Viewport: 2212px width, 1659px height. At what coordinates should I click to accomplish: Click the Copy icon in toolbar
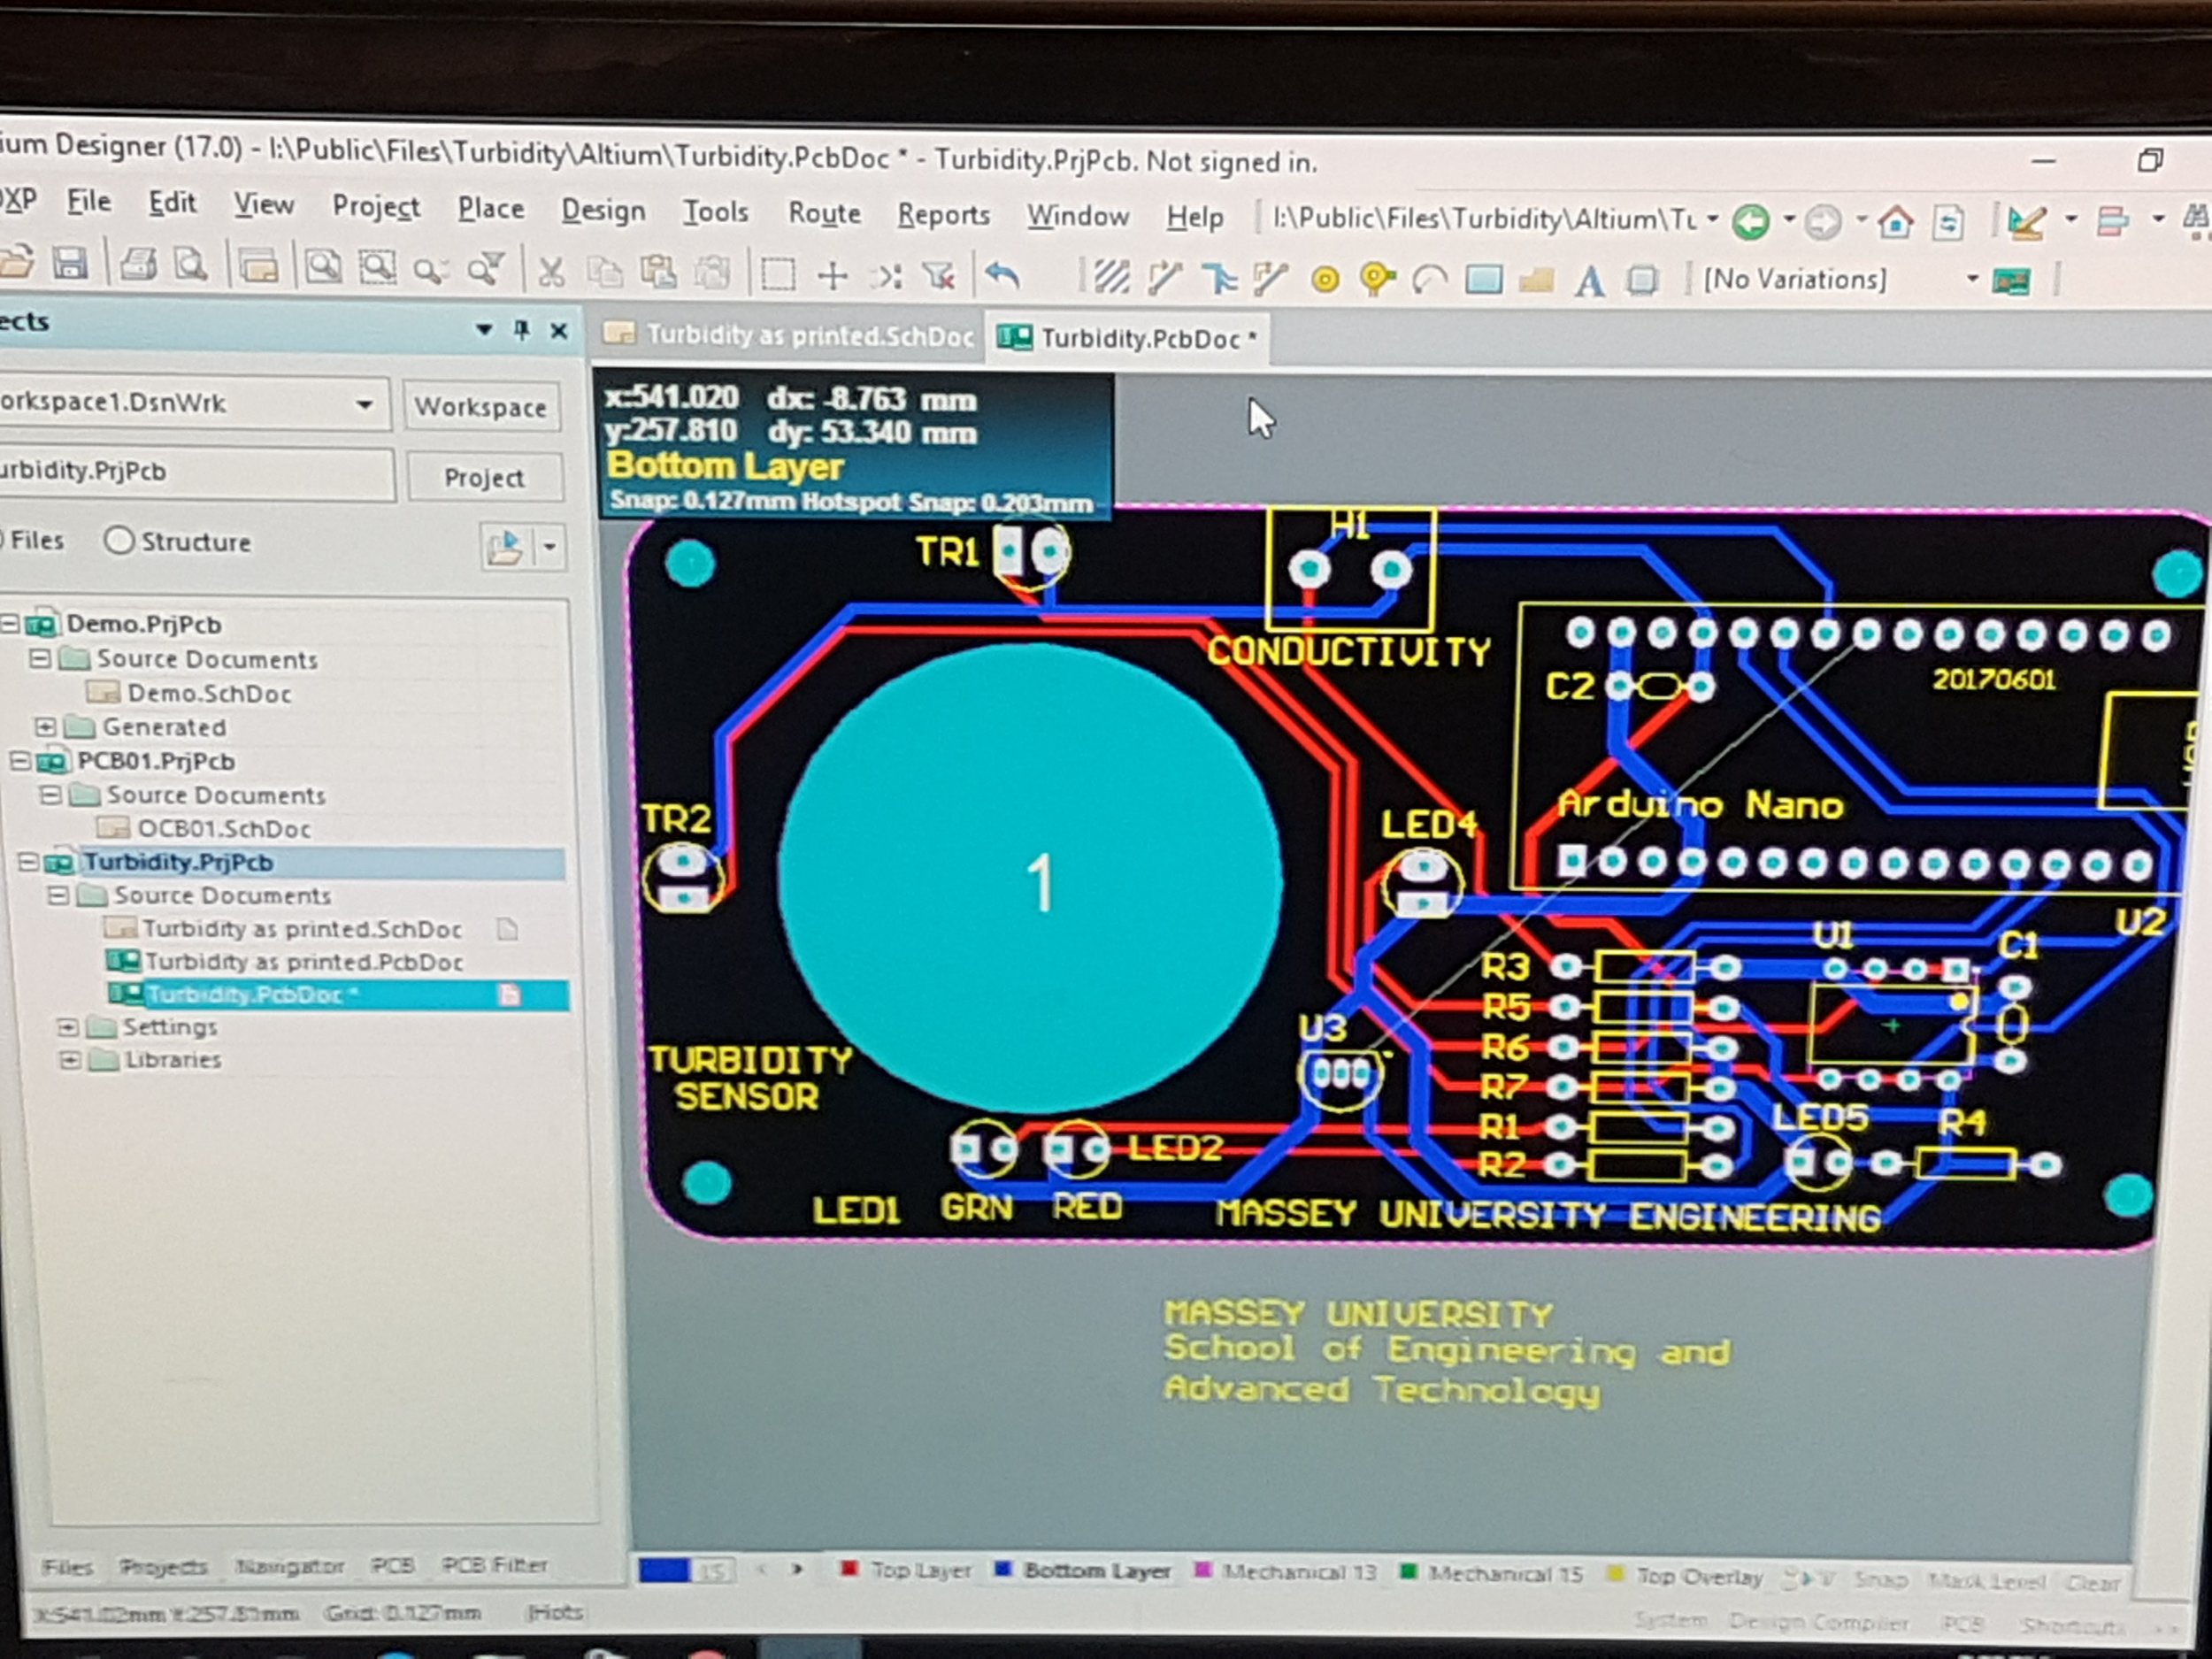click(603, 272)
